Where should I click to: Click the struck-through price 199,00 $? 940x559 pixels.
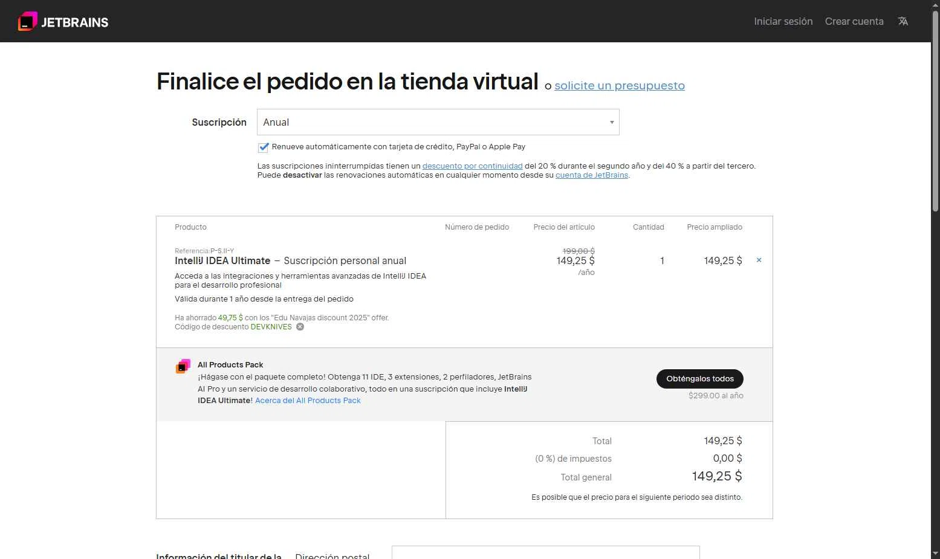[579, 251]
